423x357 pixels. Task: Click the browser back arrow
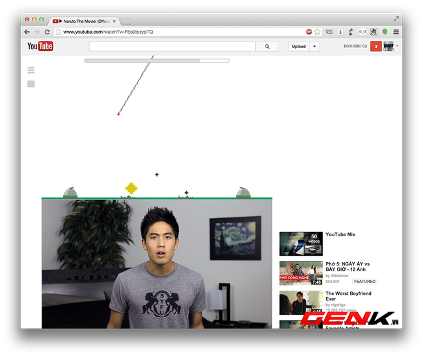27,32
